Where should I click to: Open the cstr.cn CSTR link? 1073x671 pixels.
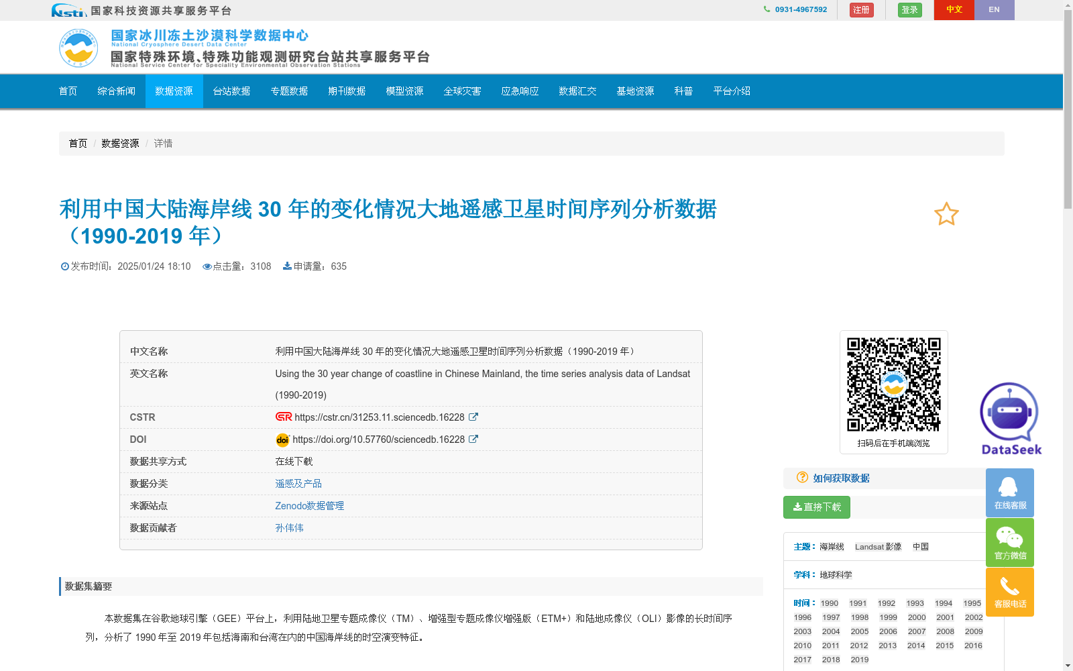coord(380,417)
